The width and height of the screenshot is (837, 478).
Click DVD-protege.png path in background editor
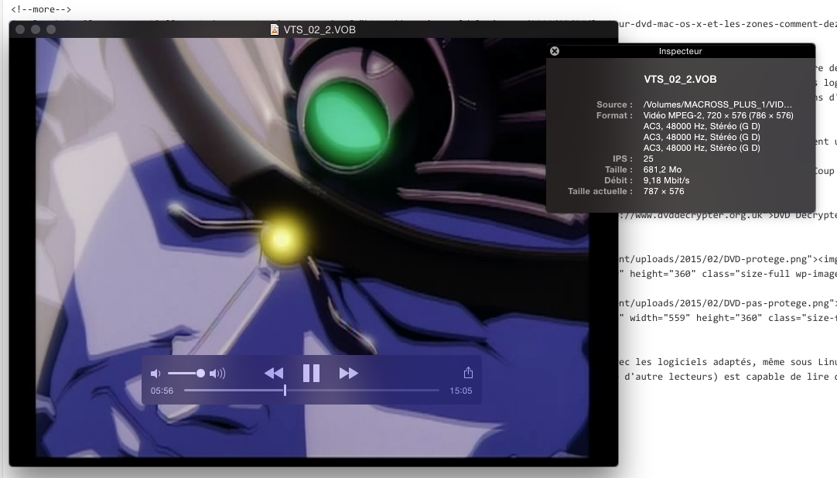coord(712,259)
